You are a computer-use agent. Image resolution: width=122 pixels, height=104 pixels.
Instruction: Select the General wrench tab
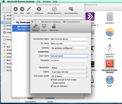(x=35, y=28)
